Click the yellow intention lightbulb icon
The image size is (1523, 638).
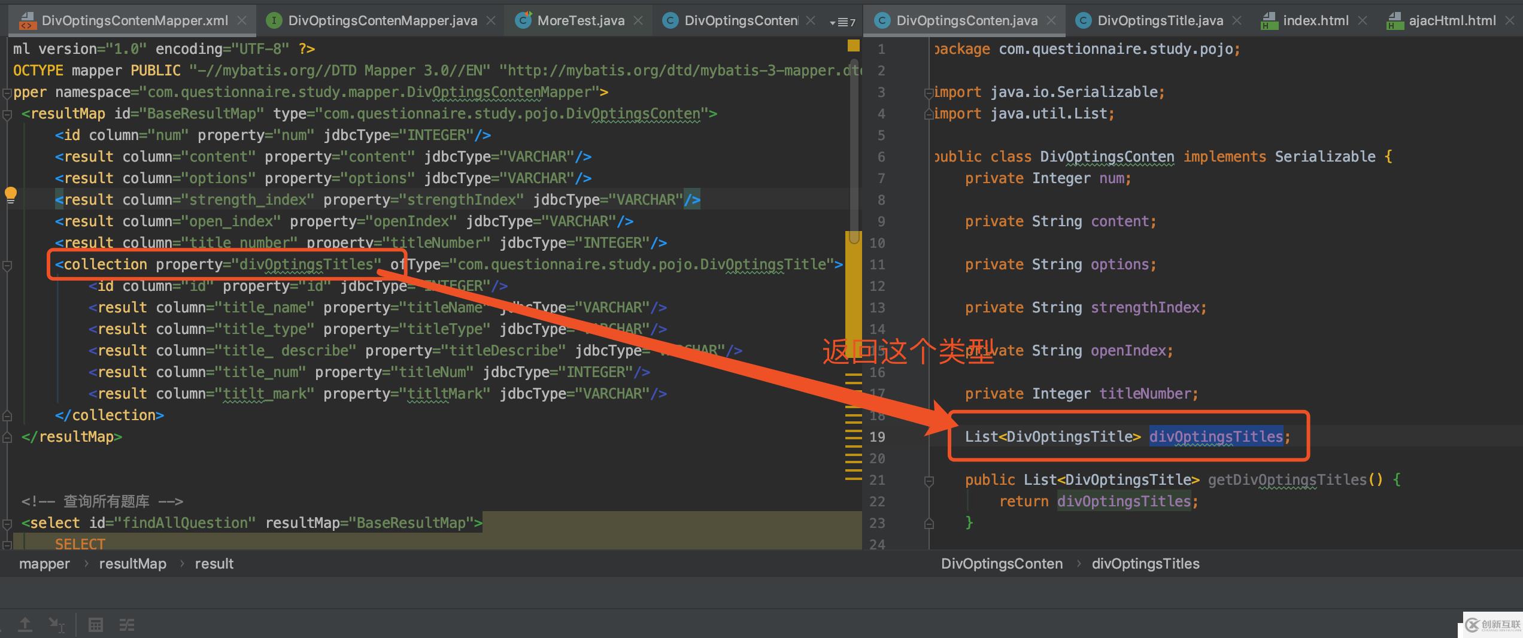11,194
